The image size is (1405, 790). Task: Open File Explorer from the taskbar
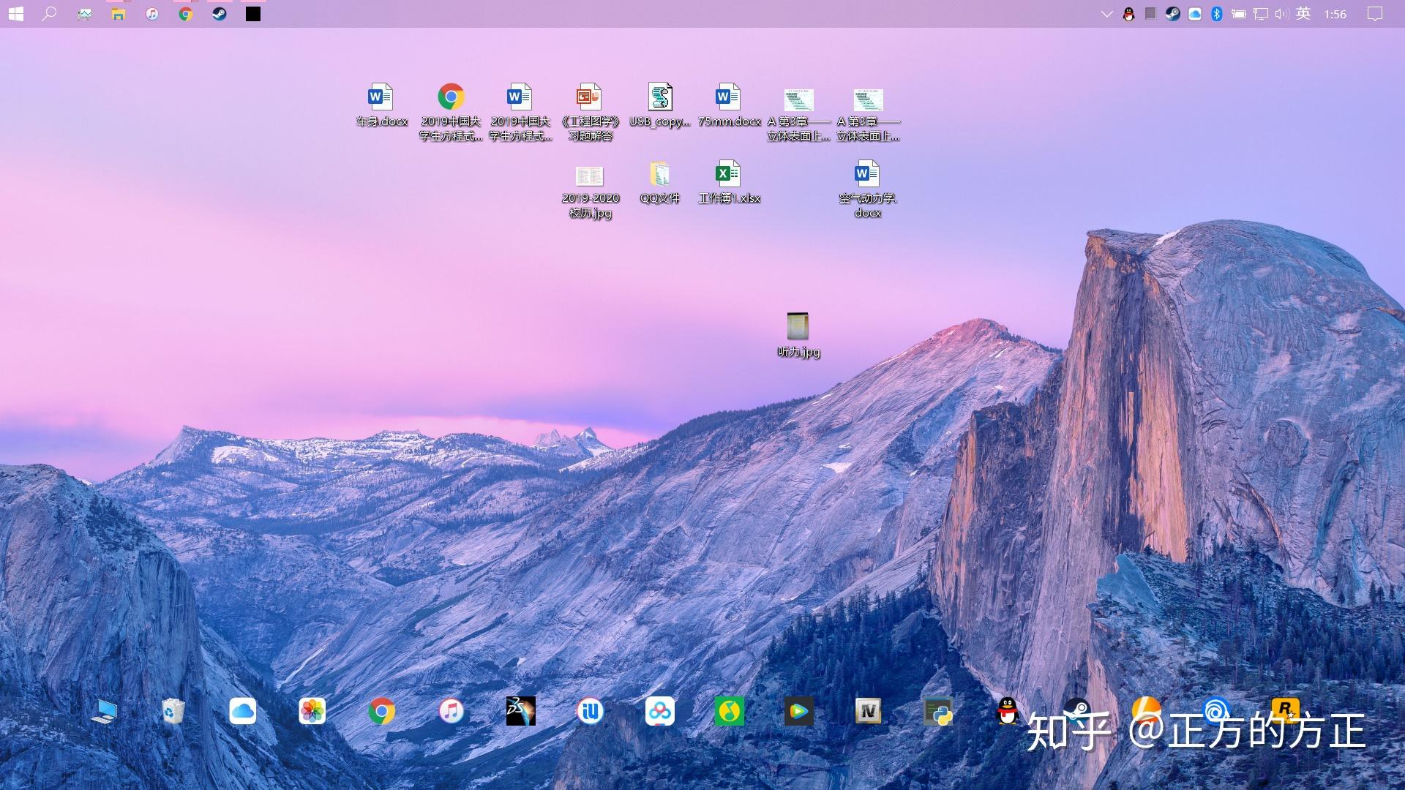[118, 14]
